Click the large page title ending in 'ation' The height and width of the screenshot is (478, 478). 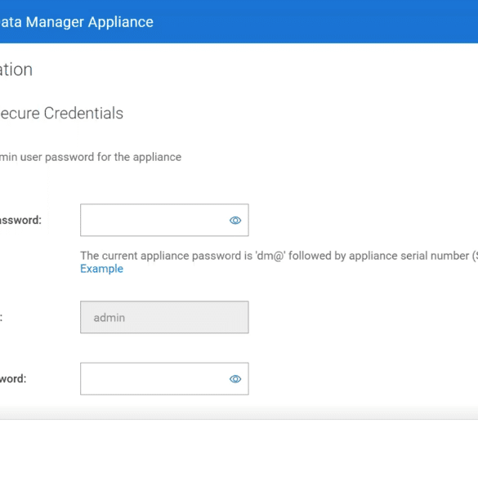tap(16, 69)
